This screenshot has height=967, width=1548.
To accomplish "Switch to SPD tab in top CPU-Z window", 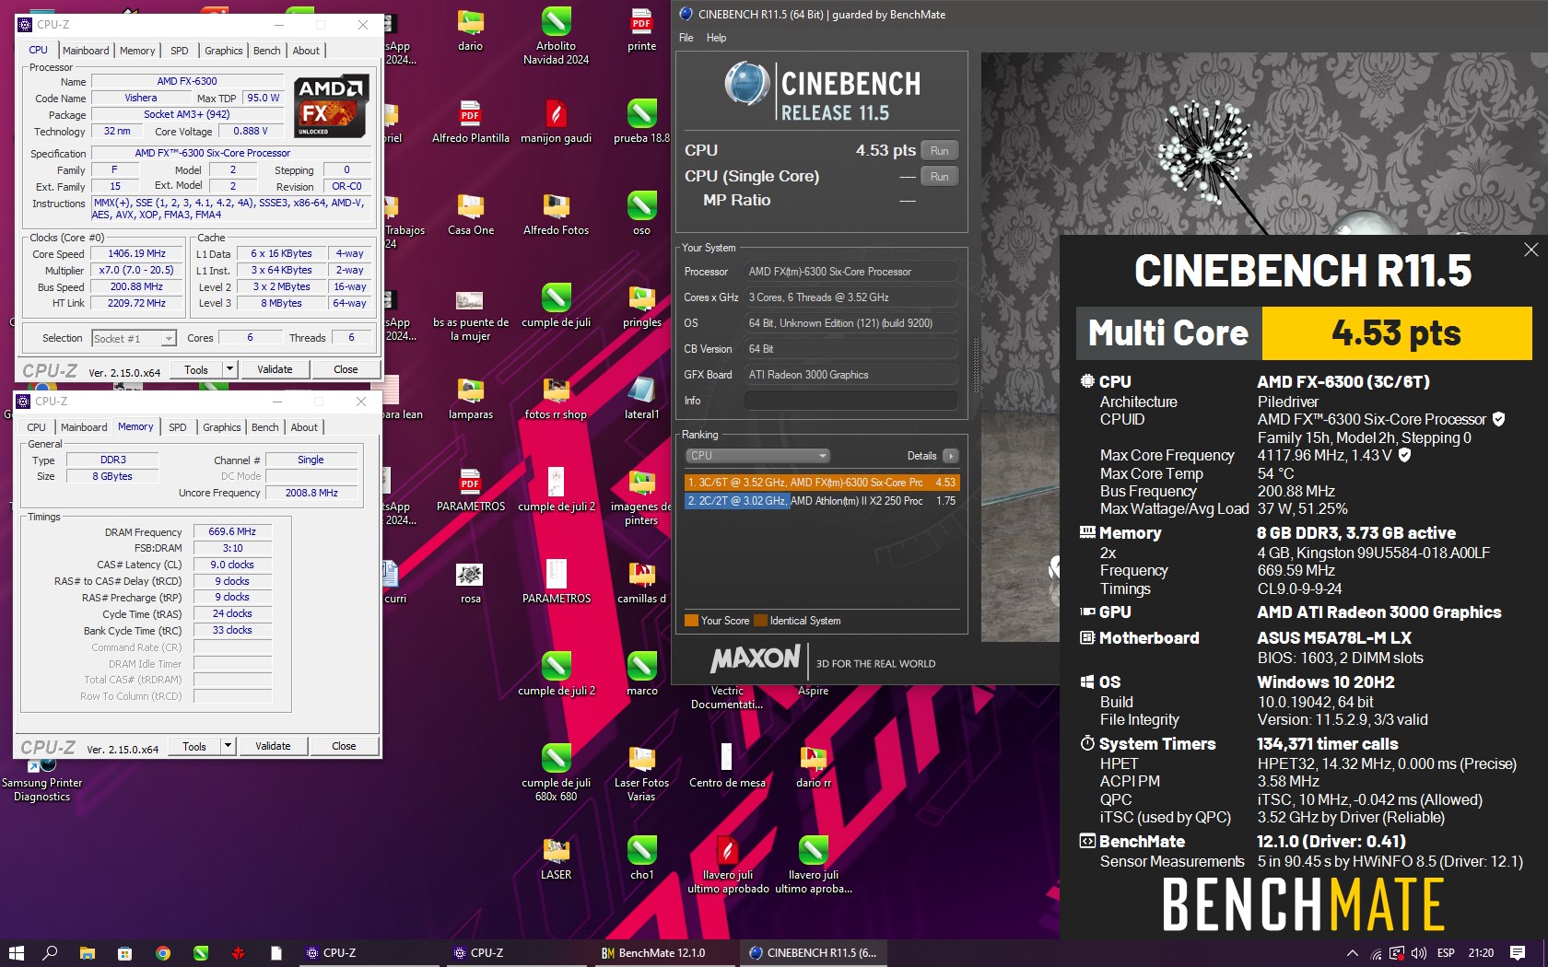I will [x=180, y=51].
